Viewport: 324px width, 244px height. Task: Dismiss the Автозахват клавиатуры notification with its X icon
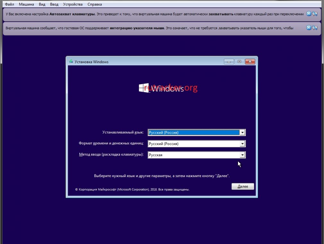[x=309, y=14]
